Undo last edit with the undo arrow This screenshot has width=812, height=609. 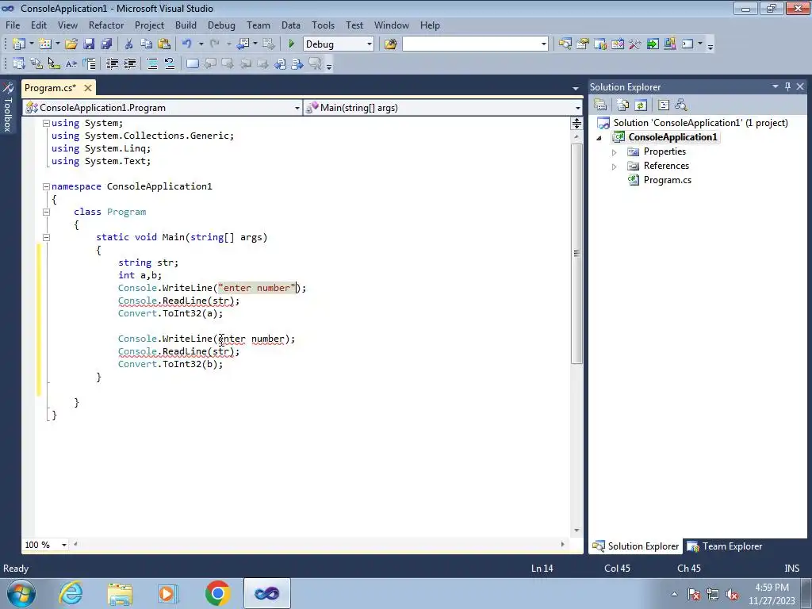click(x=187, y=44)
